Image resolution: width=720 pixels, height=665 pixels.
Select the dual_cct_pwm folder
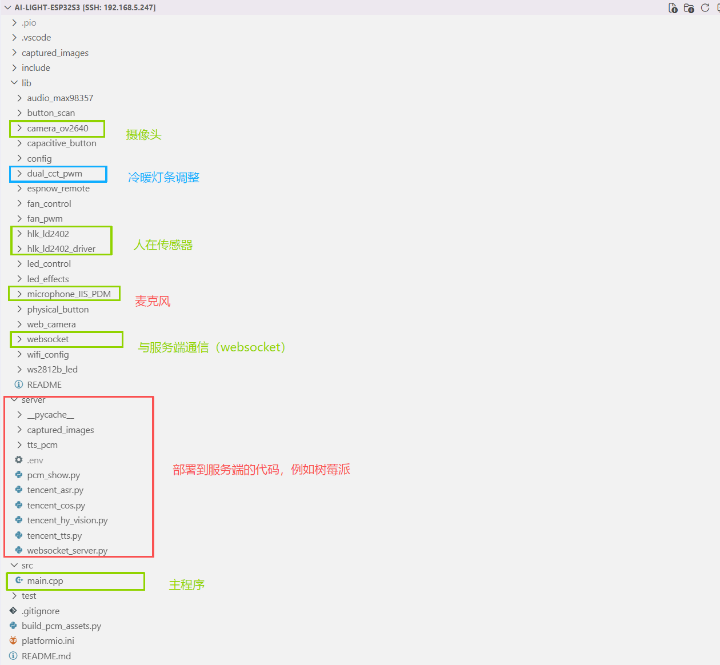pos(55,173)
